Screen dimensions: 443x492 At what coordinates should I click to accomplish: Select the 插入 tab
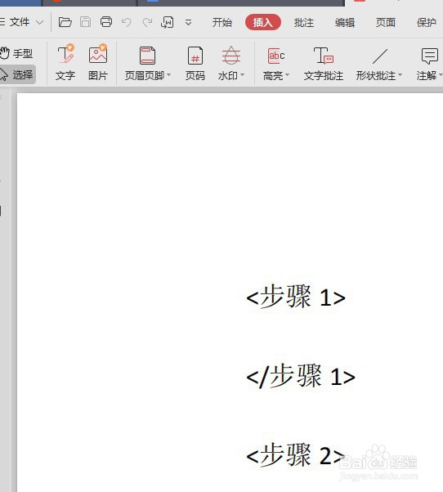point(263,22)
